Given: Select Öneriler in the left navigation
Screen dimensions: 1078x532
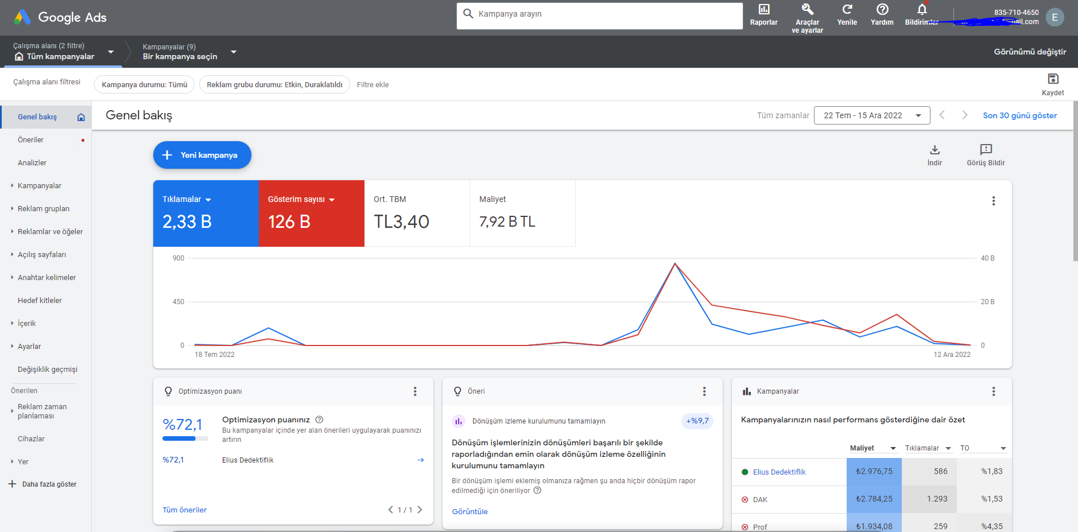Looking at the screenshot, I should [x=30, y=140].
